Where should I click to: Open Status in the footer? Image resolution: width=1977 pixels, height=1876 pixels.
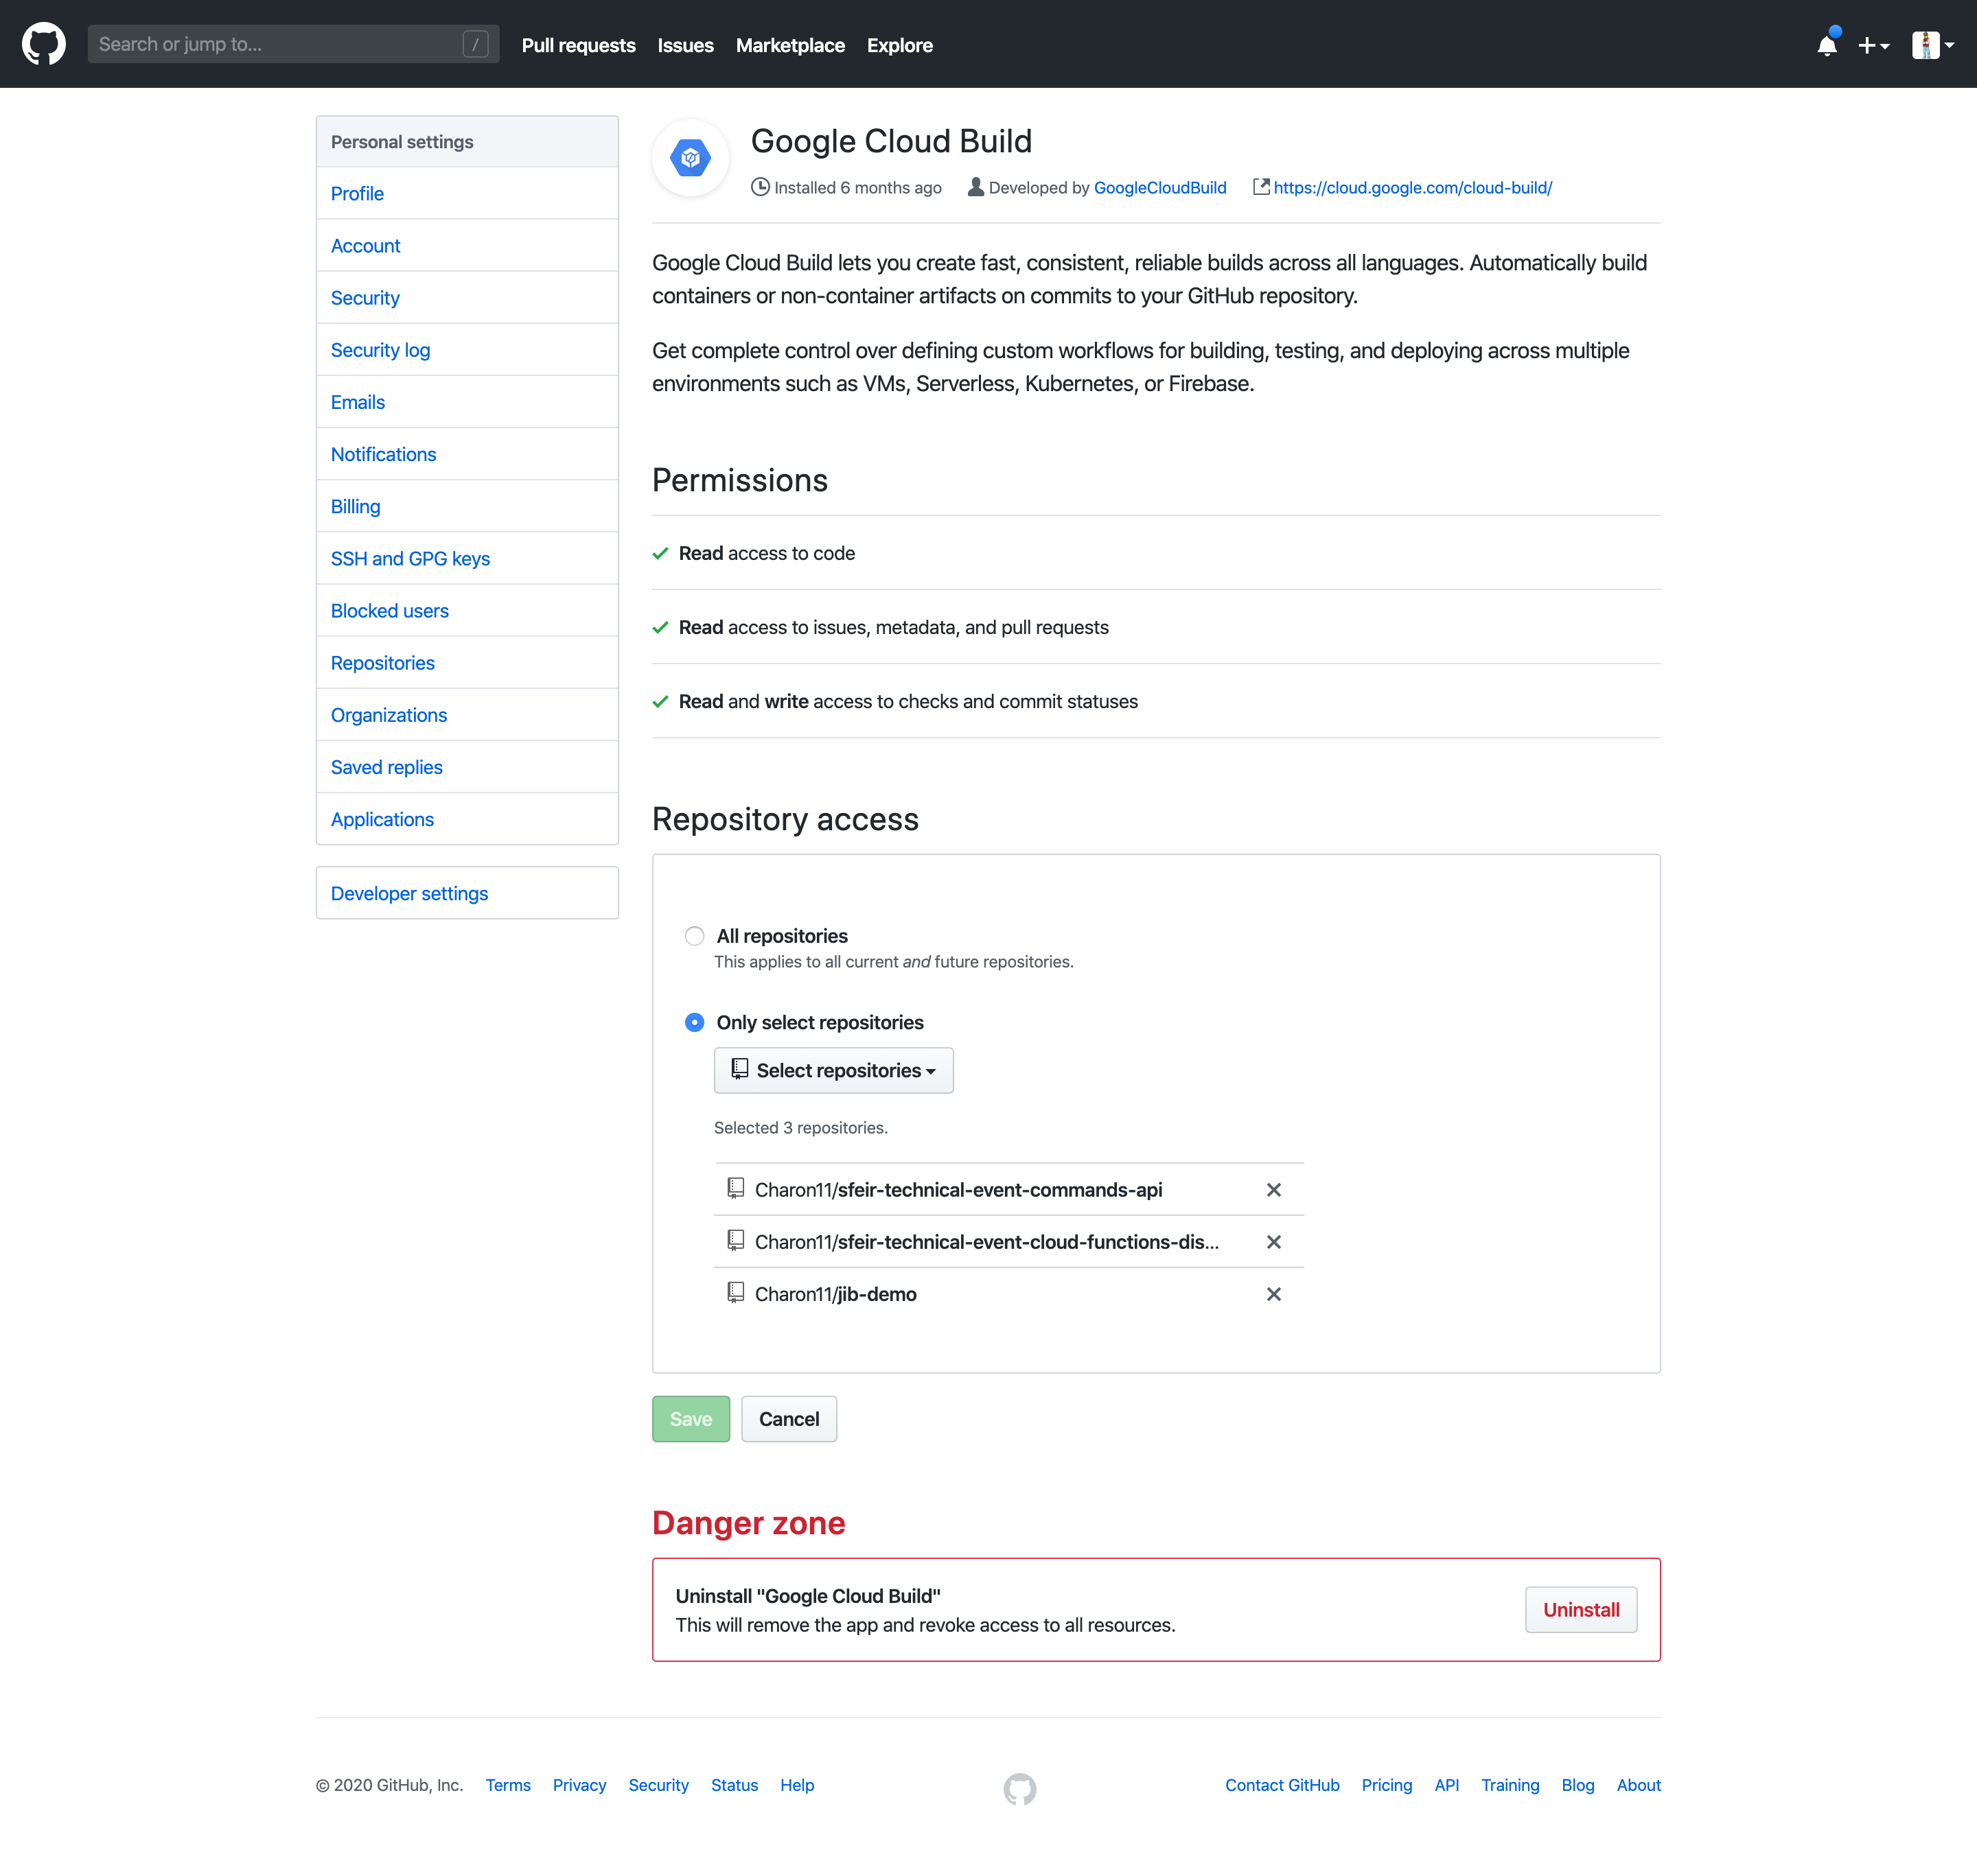[x=735, y=1785]
